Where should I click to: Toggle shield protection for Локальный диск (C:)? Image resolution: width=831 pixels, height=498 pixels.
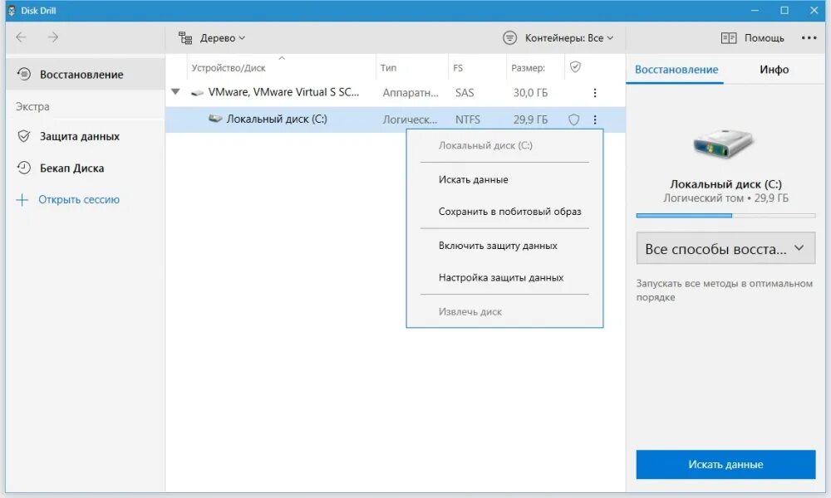tap(574, 120)
